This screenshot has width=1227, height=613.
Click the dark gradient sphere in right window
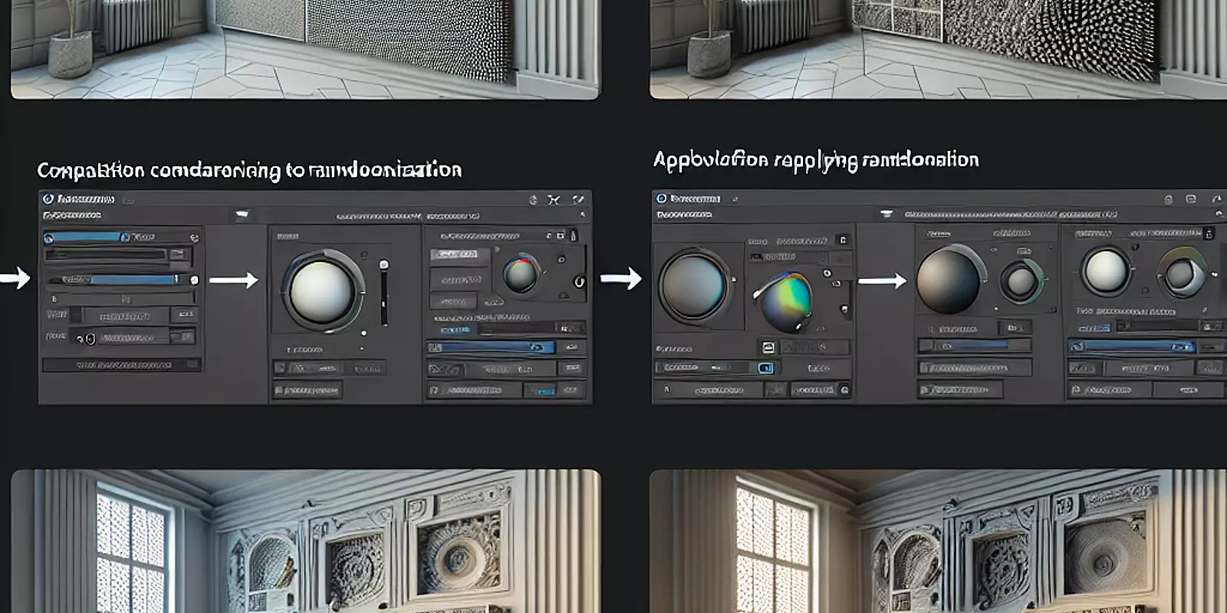click(x=948, y=282)
